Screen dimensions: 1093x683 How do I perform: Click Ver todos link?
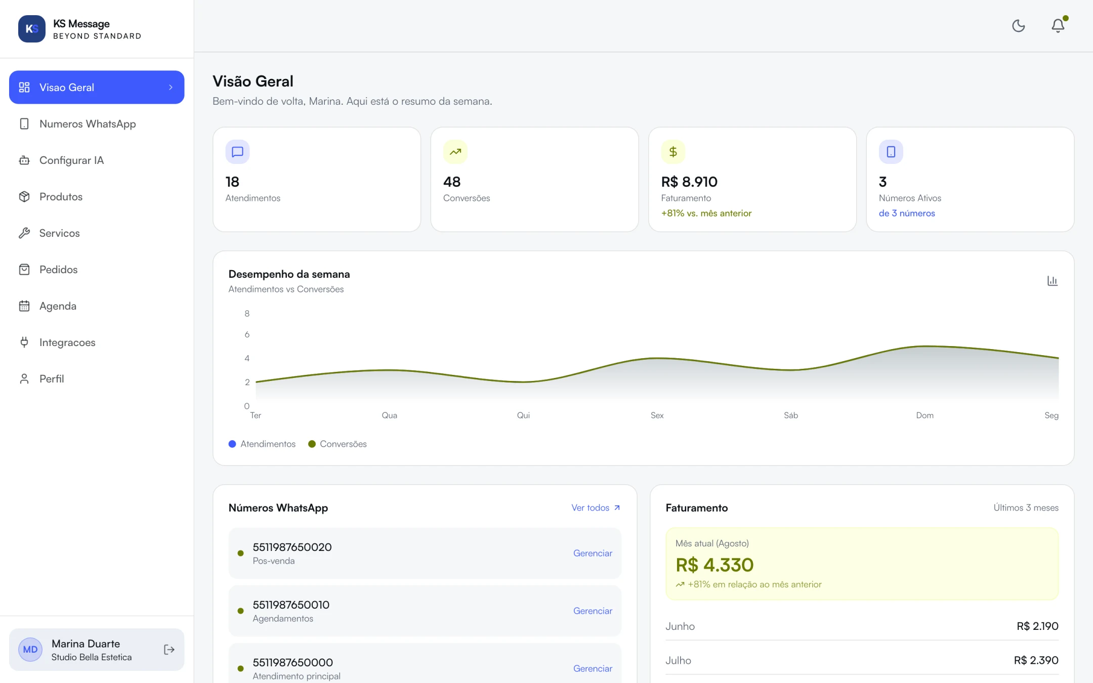(596, 507)
